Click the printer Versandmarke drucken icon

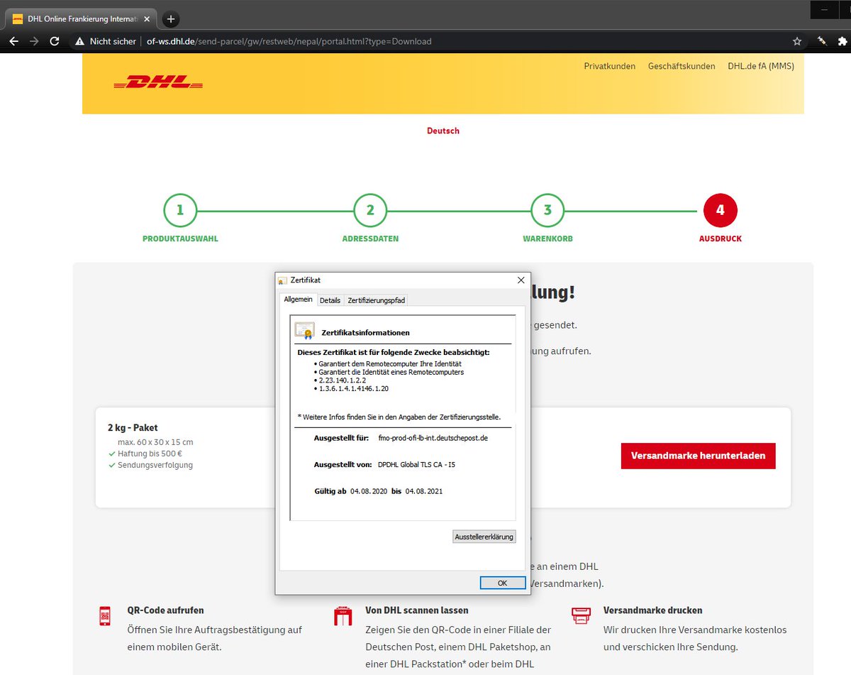coord(581,615)
